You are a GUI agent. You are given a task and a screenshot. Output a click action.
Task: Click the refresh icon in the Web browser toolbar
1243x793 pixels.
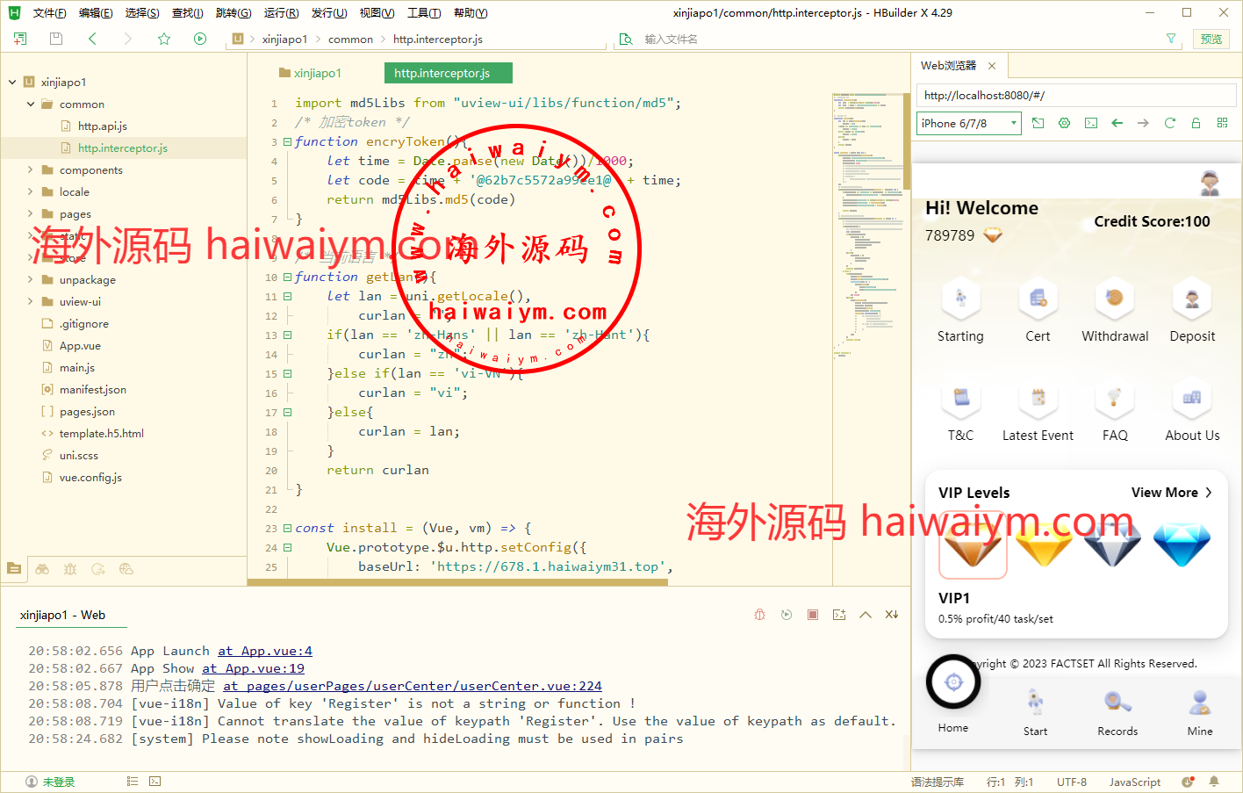(x=1169, y=124)
